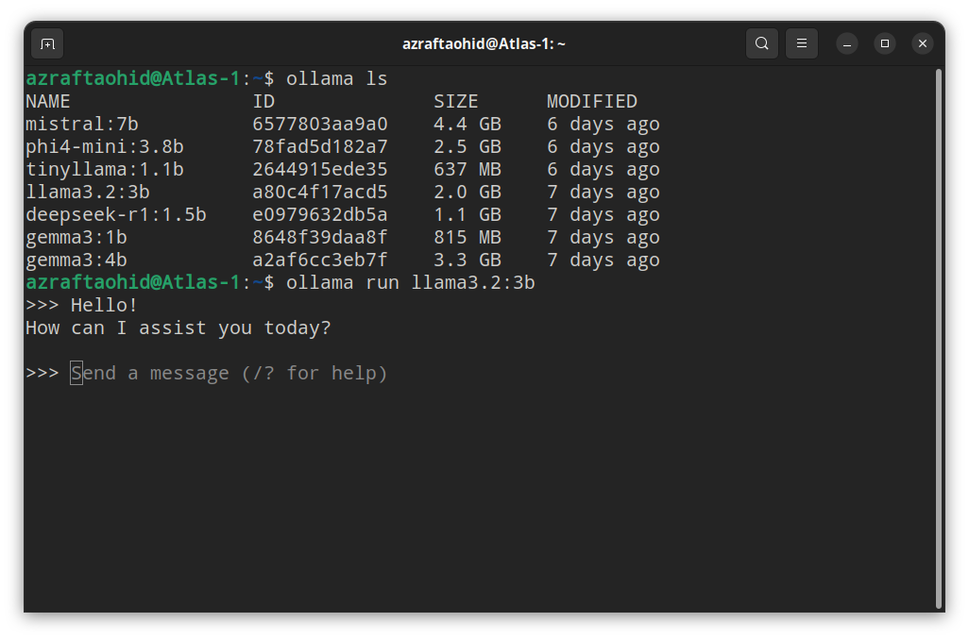Open the hamburger main menu
The height and width of the screenshot is (639, 969).
[802, 43]
